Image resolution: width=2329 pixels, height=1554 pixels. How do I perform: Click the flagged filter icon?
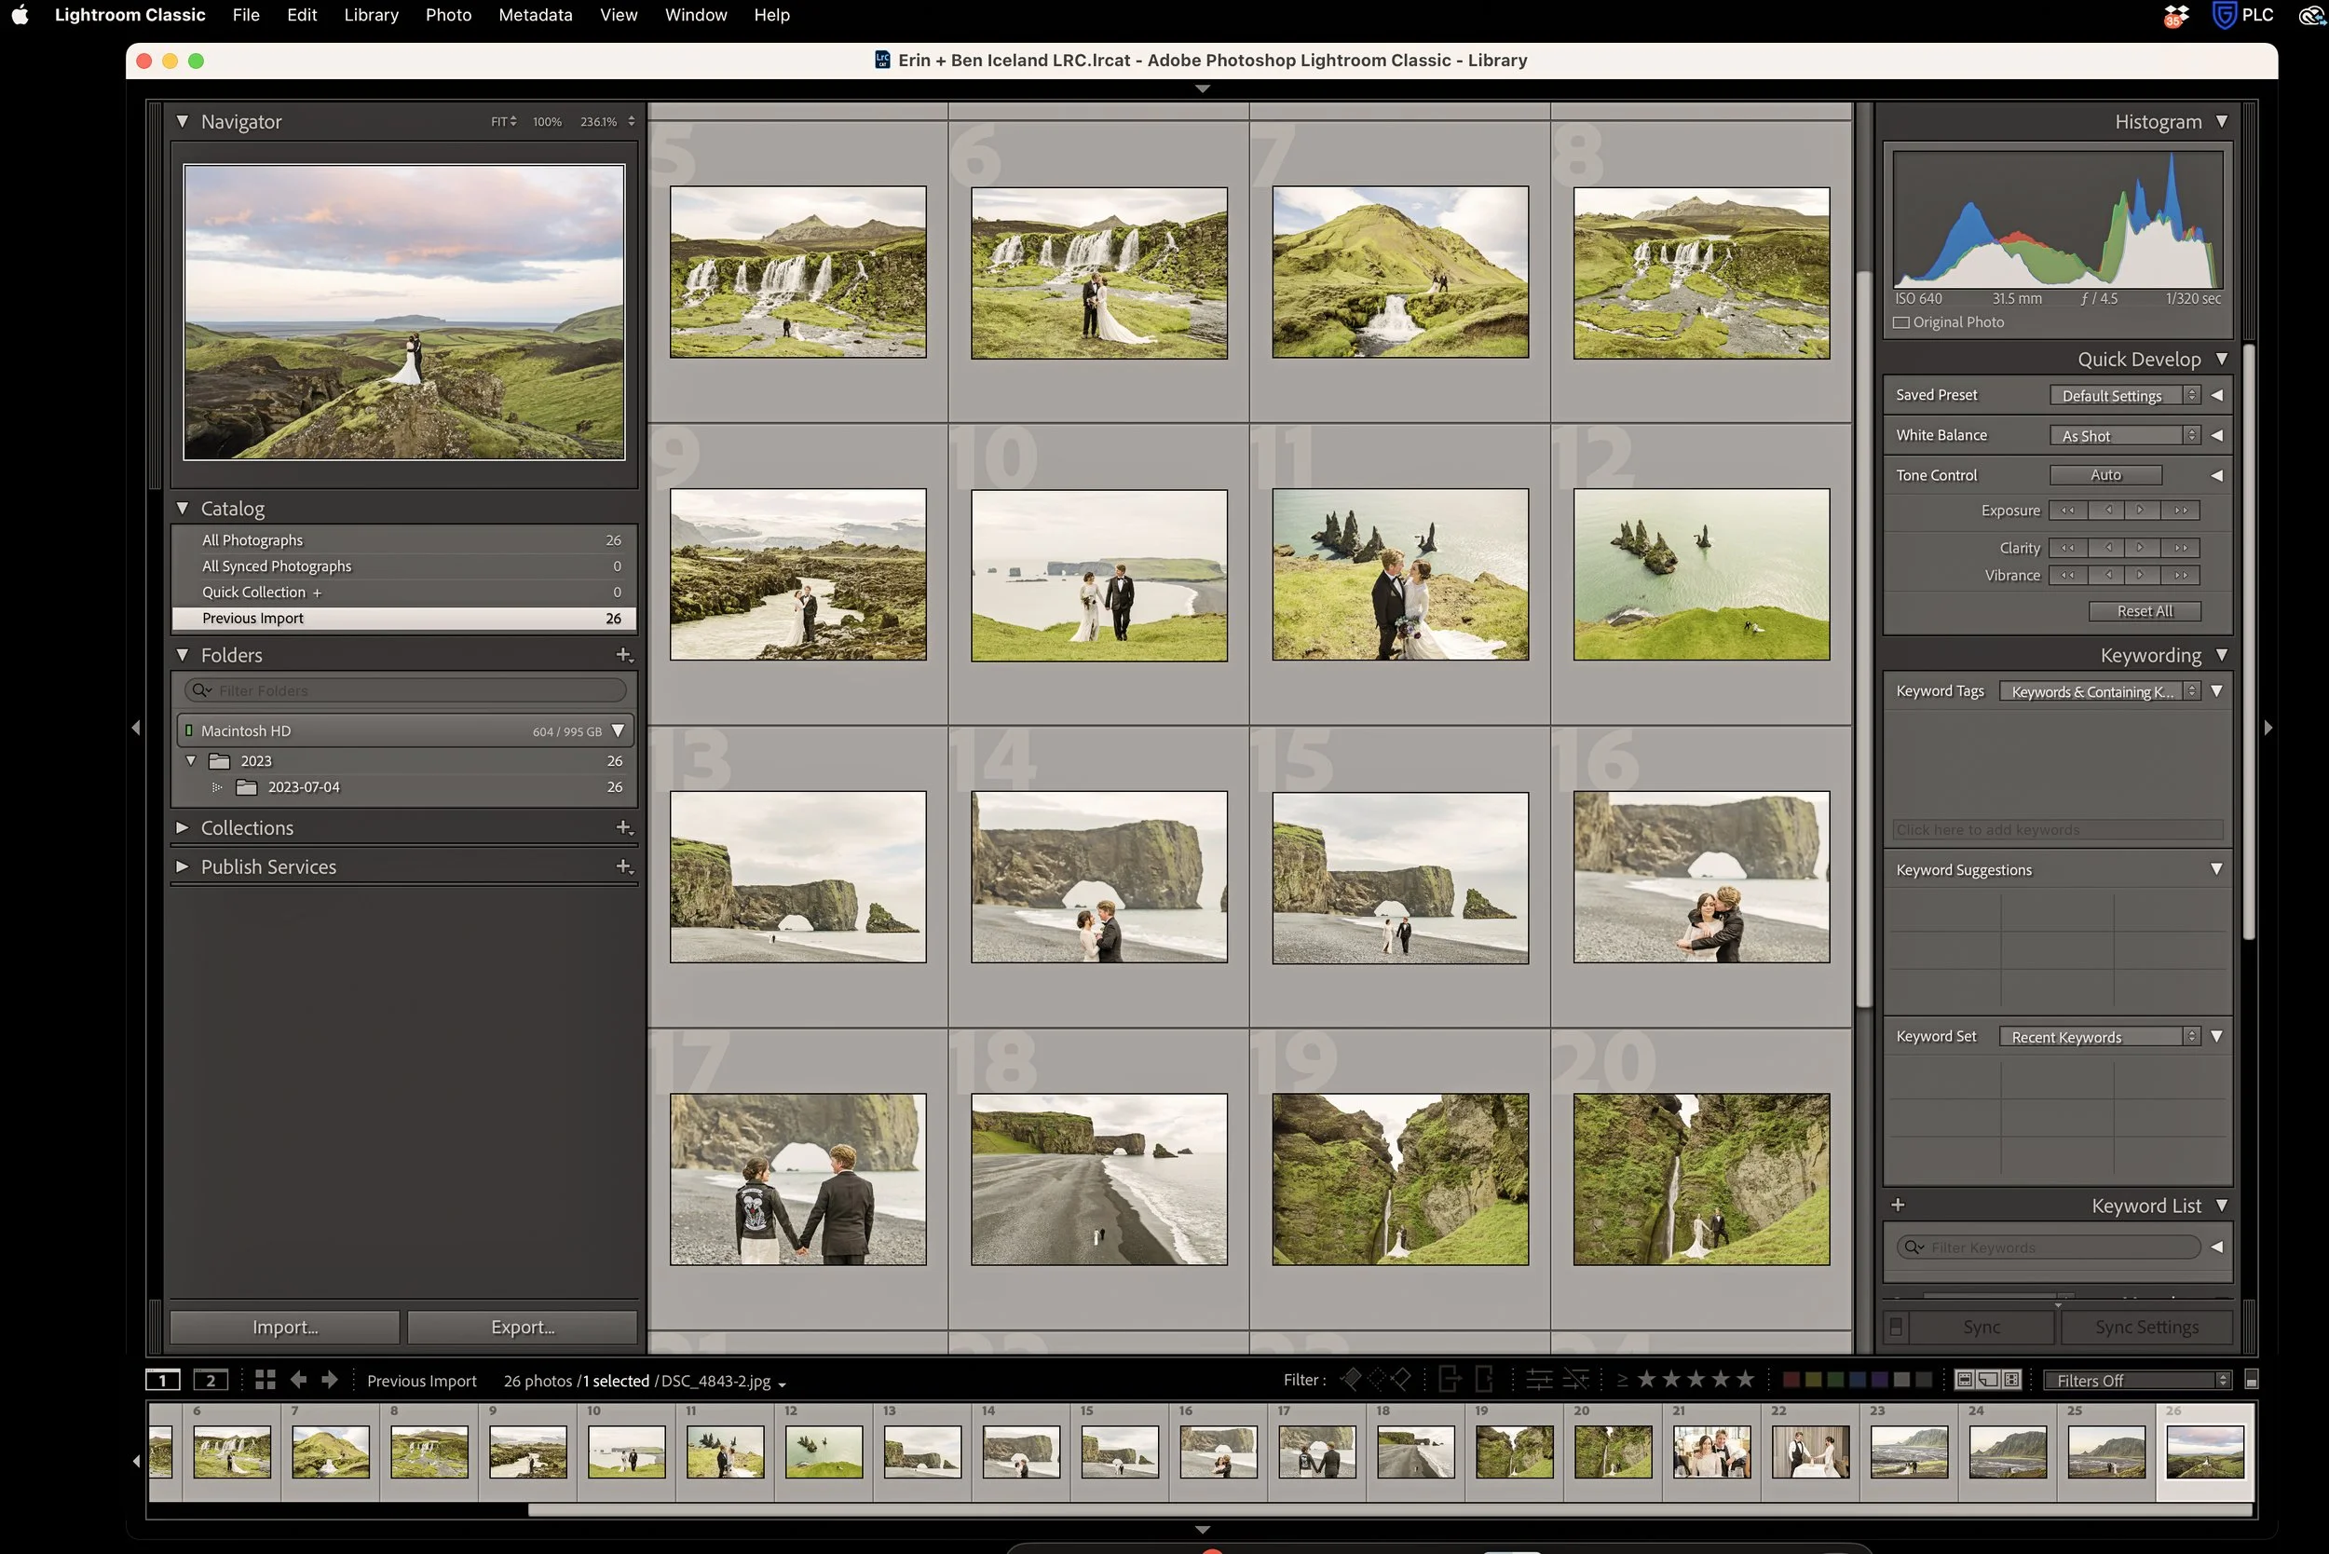(x=1350, y=1379)
